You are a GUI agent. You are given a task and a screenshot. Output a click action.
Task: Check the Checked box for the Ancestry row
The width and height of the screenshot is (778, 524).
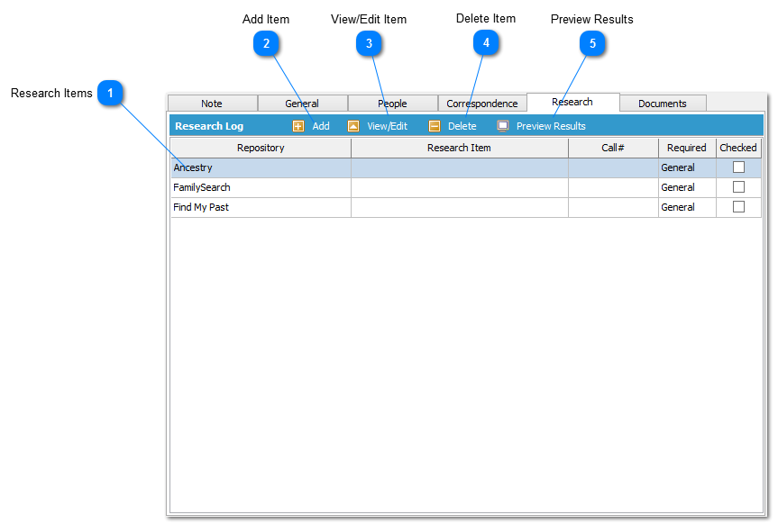737,167
